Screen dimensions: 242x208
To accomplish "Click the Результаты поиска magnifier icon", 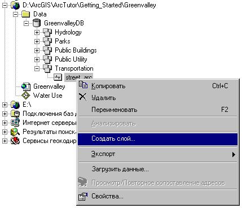I will pyautogui.click(x=15, y=132).
